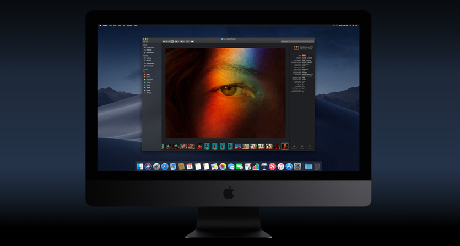Choose the red tag in sidebar
Viewport: 460px width, 246px height.
145,74
